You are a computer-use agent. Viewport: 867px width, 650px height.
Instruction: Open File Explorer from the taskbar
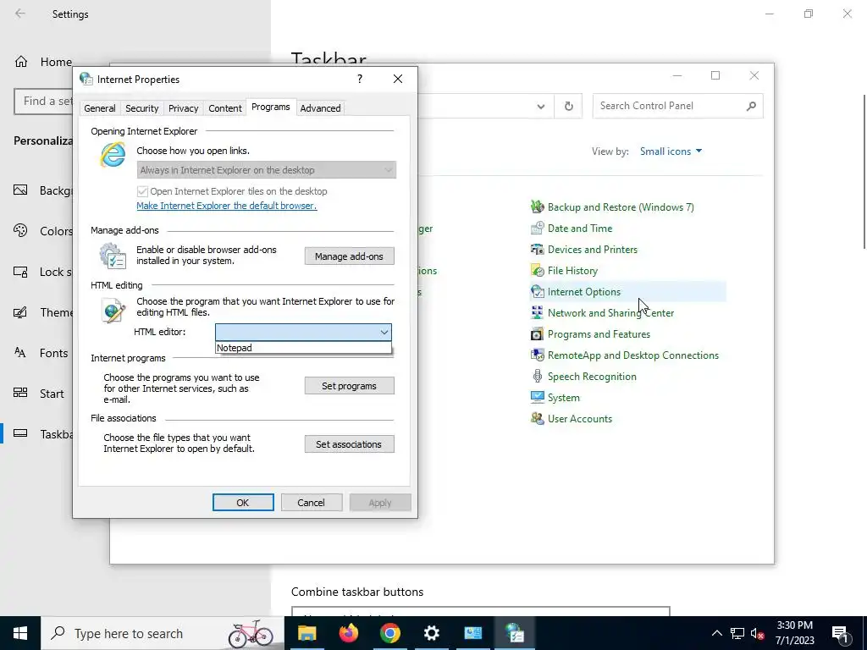[306, 633]
